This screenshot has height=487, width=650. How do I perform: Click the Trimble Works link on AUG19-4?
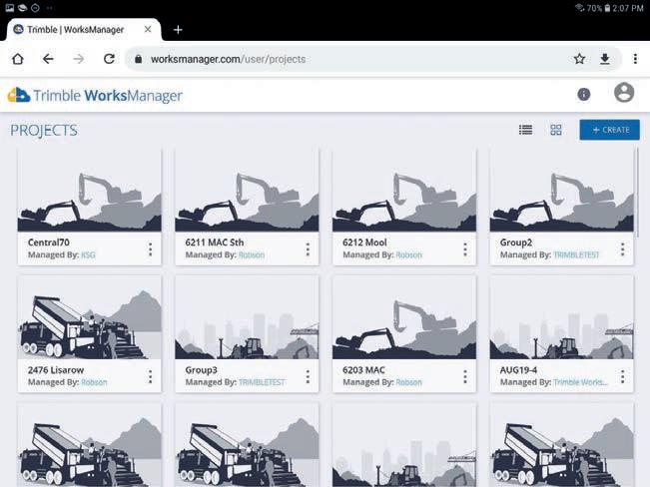pyautogui.click(x=581, y=382)
